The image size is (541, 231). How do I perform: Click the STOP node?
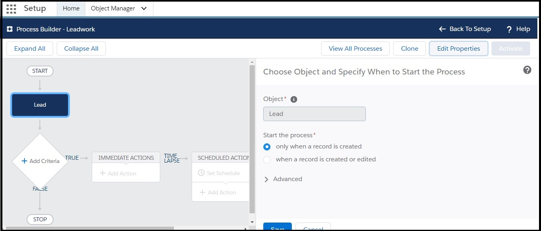[x=40, y=220]
